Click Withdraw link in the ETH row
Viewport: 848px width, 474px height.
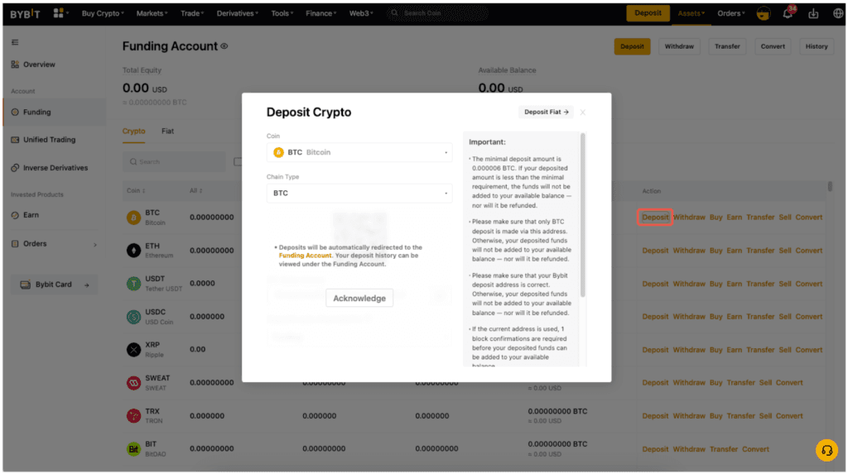(689, 251)
